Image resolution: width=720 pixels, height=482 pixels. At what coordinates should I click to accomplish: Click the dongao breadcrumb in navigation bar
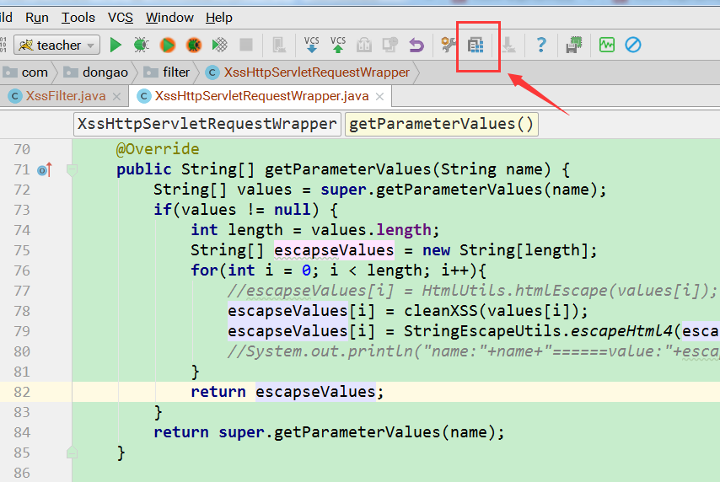tap(105, 72)
